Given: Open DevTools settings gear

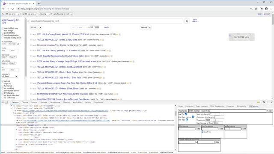Looking at the screenshot, I should tap(264, 102).
